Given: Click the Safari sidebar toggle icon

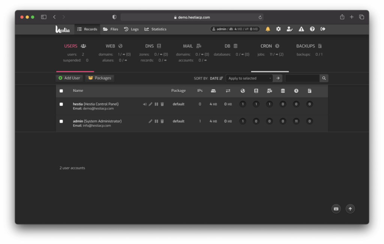Looking at the screenshot, I should coord(43,17).
